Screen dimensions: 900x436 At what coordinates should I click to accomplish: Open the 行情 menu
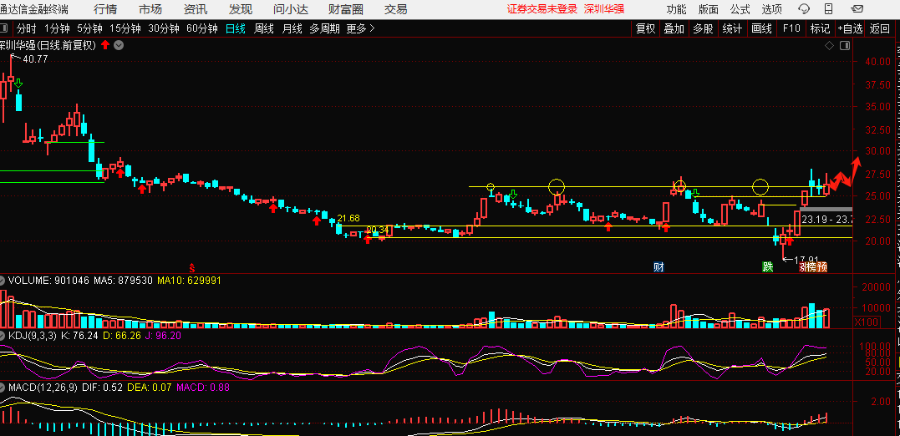click(105, 9)
